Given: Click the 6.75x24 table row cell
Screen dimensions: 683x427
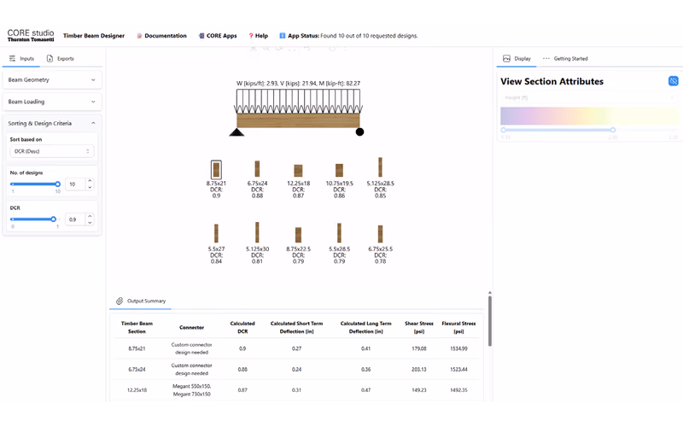Looking at the screenshot, I should click(x=137, y=370).
